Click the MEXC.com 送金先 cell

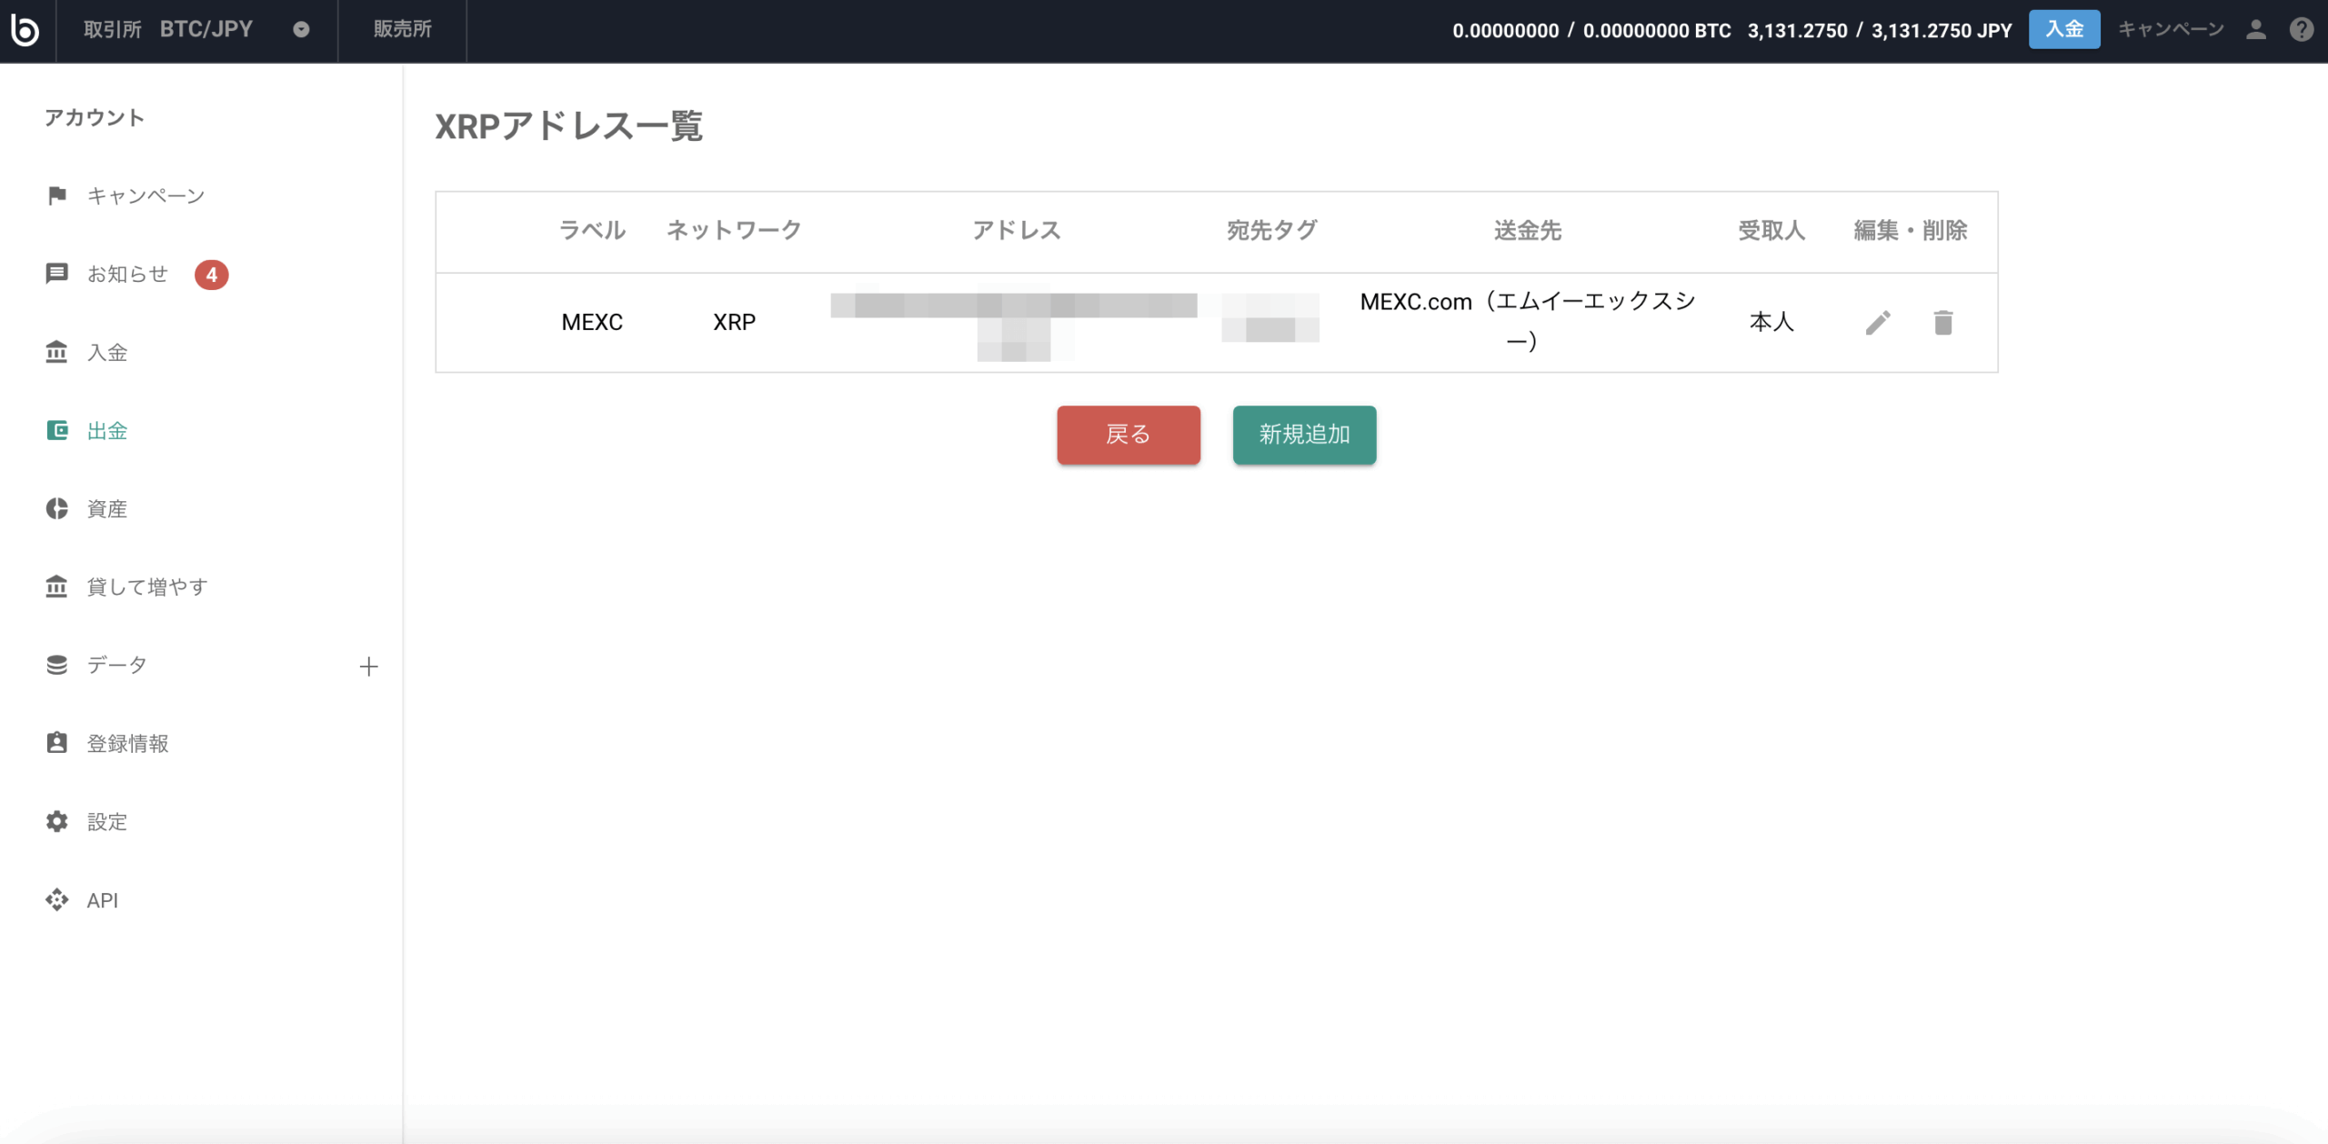pyautogui.click(x=1528, y=321)
